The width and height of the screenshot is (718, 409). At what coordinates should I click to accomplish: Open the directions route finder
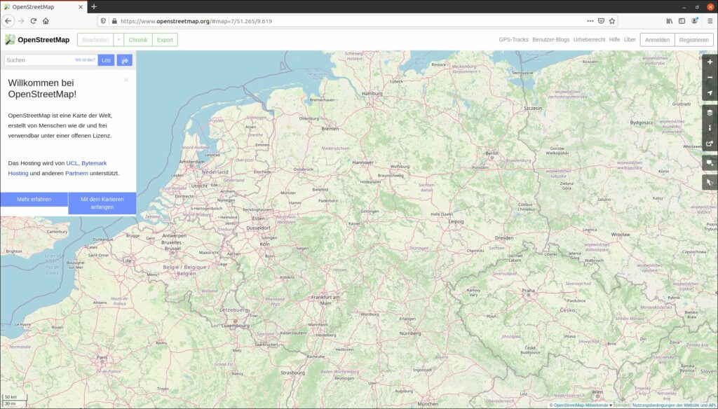(125, 60)
